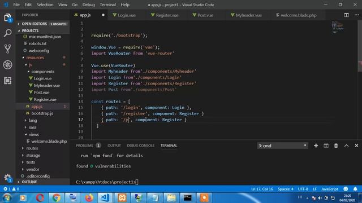Screen dimensions: 362x203
Task: Click the errors and warnings status indicator
Action: point(11,189)
